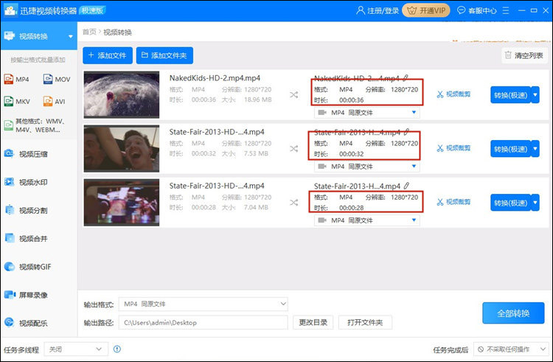Click the app logo in title bar
Screen dimensions: 553x362
[x=10, y=10]
